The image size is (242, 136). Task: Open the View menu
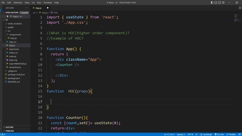(x=27, y=3)
